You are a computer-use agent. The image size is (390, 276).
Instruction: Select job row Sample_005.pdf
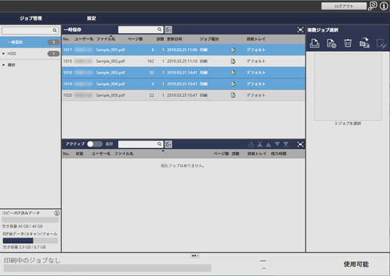183,96
